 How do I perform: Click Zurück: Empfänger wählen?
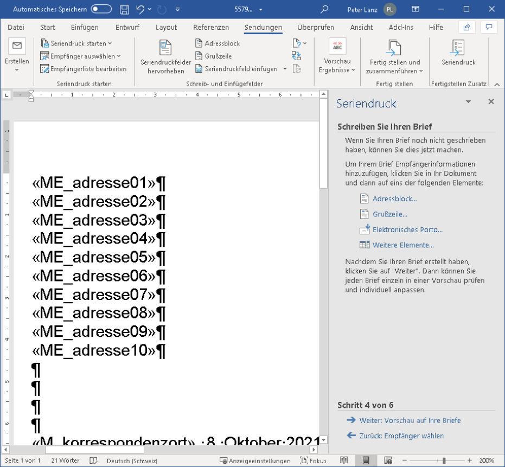[x=401, y=436]
